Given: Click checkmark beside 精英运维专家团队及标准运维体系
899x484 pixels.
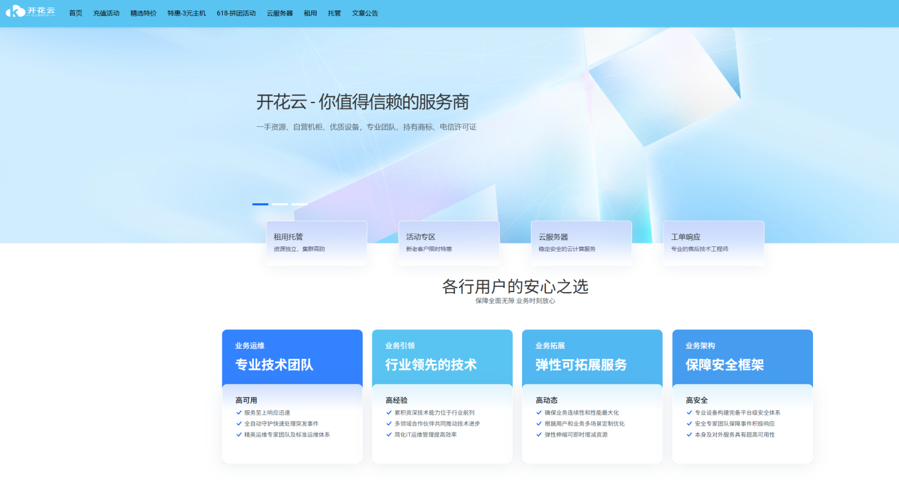Looking at the screenshot, I should [239, 434].
